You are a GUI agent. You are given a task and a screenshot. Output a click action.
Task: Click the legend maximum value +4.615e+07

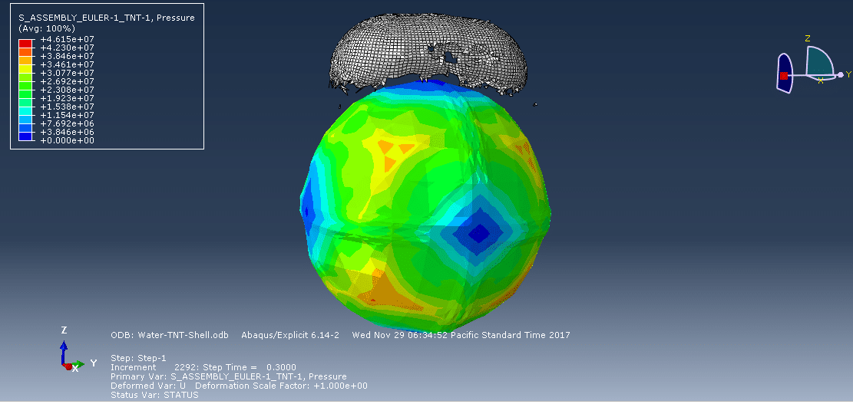pyautogui.click(x=68, y=40)
